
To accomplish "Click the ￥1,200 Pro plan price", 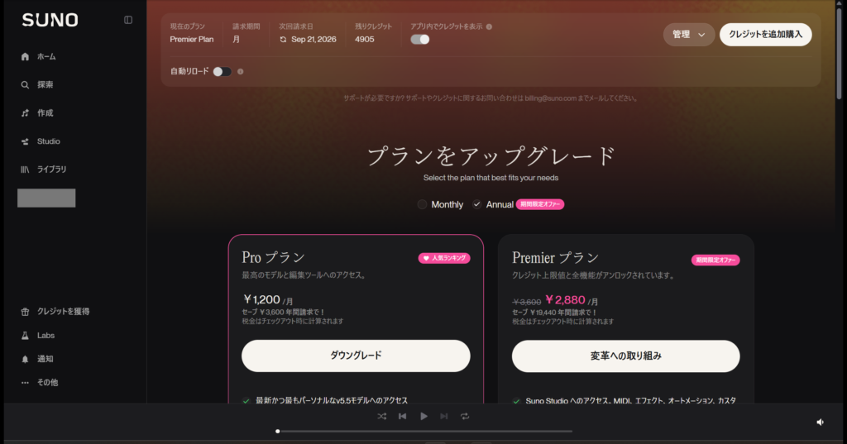I will coord(261,300).
